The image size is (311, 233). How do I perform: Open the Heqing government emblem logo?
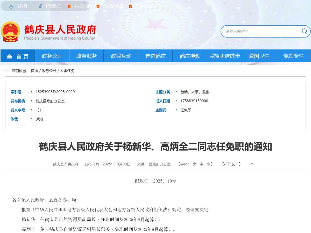click(11, 32)
